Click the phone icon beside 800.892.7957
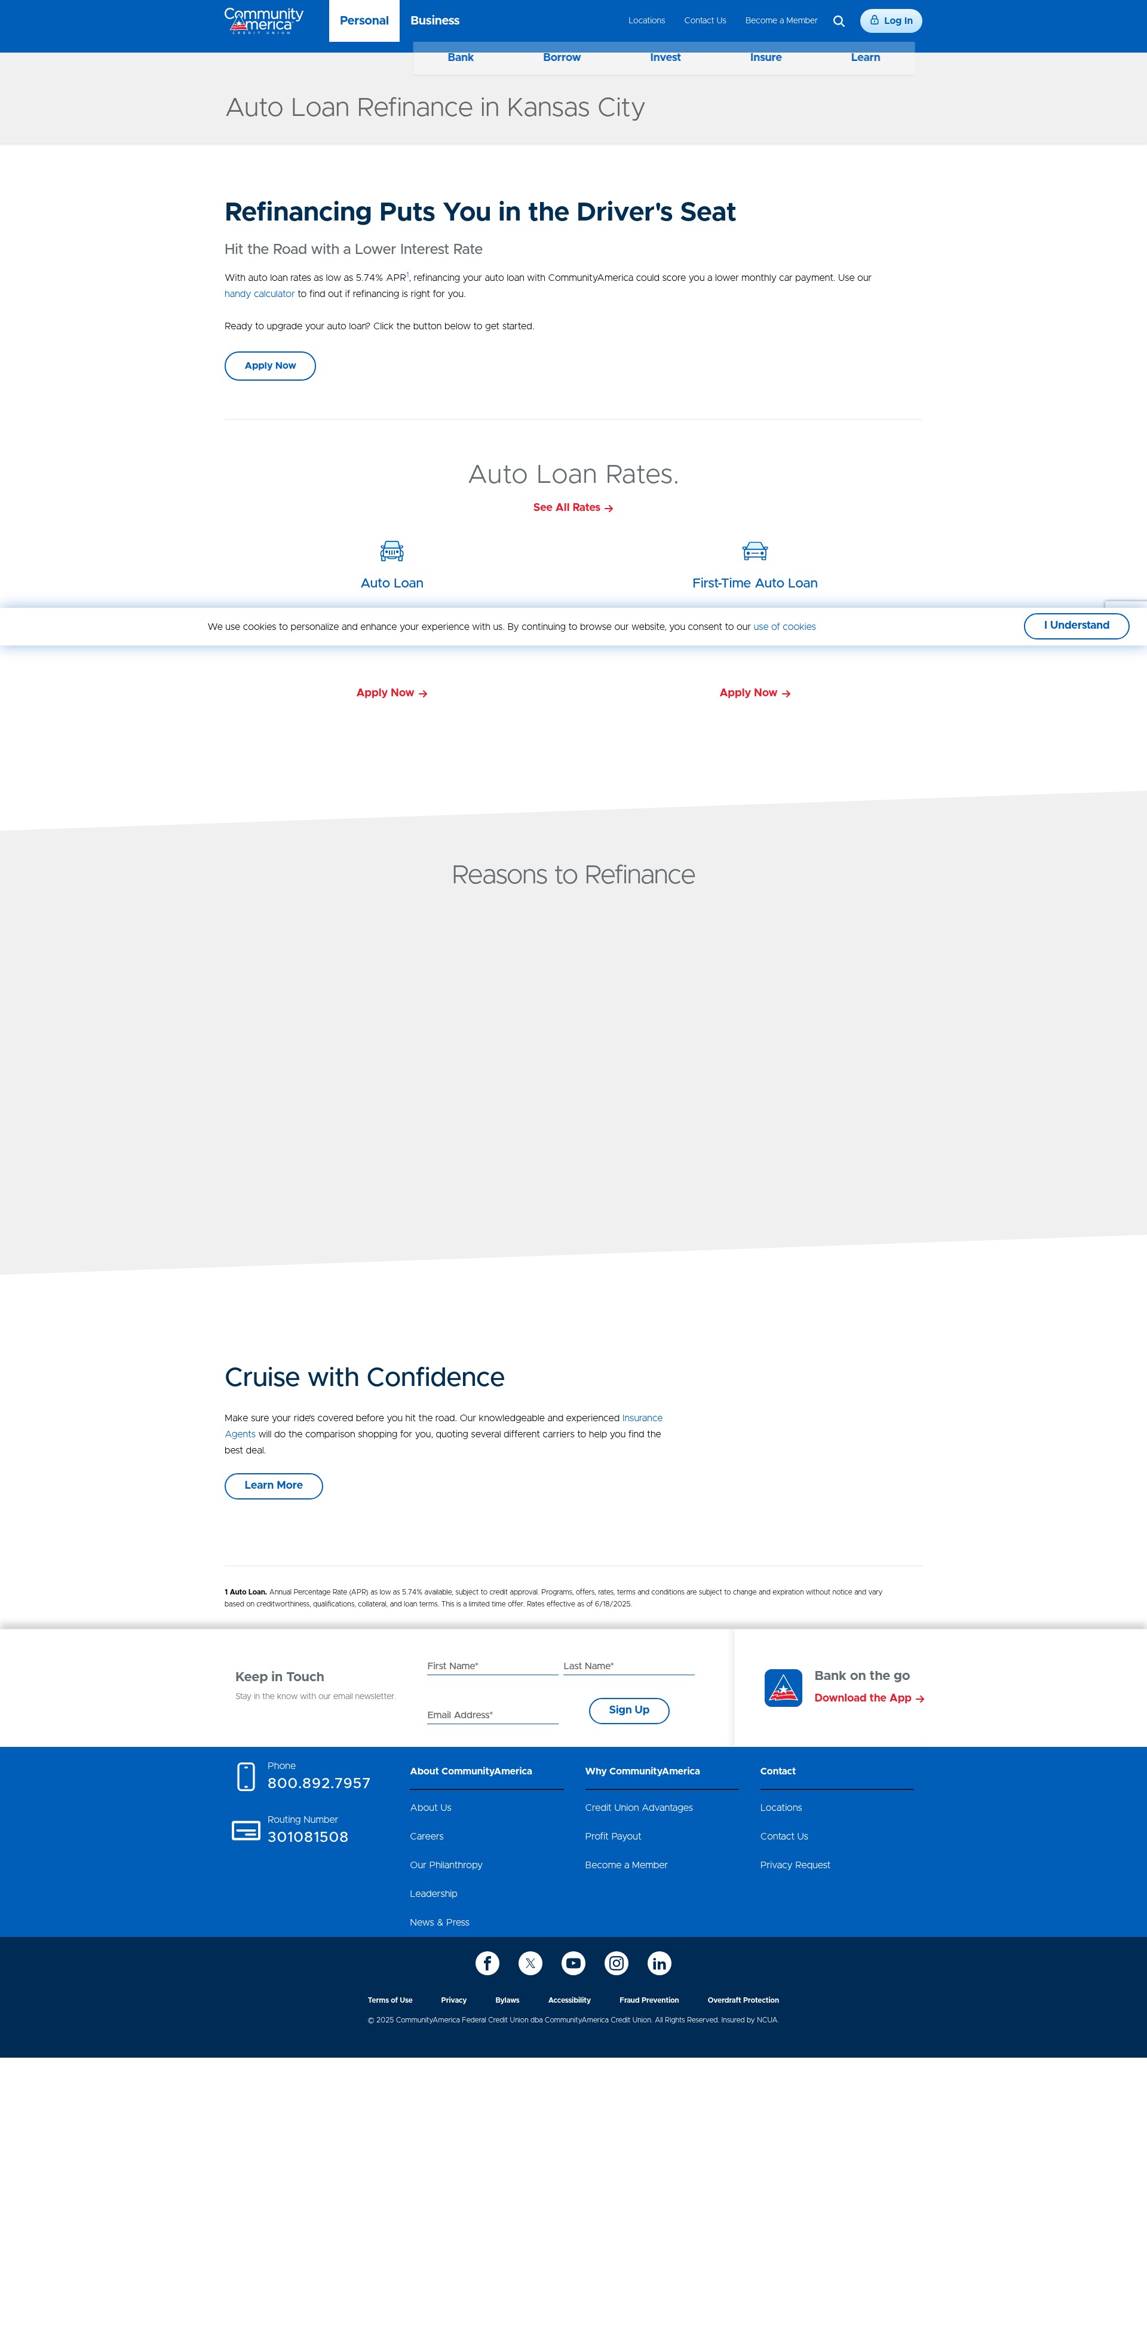The image size is (1147, 2332). (x=246, y=1776)
